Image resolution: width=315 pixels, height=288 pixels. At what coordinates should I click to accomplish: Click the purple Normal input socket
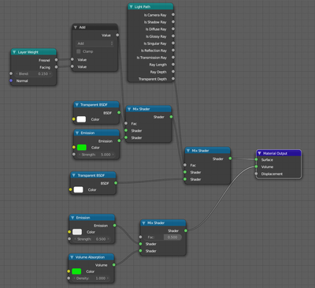(x=11, y=80)
